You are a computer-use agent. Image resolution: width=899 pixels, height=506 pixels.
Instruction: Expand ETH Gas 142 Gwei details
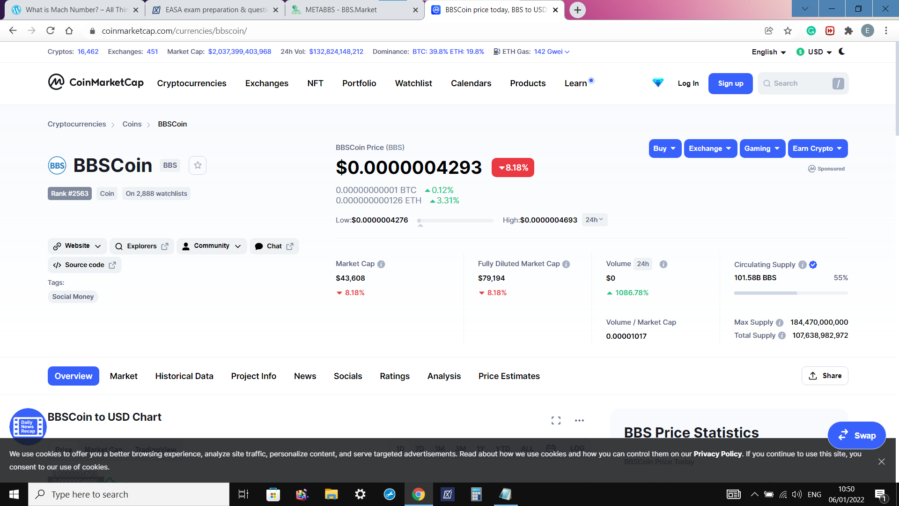(552, 52)
